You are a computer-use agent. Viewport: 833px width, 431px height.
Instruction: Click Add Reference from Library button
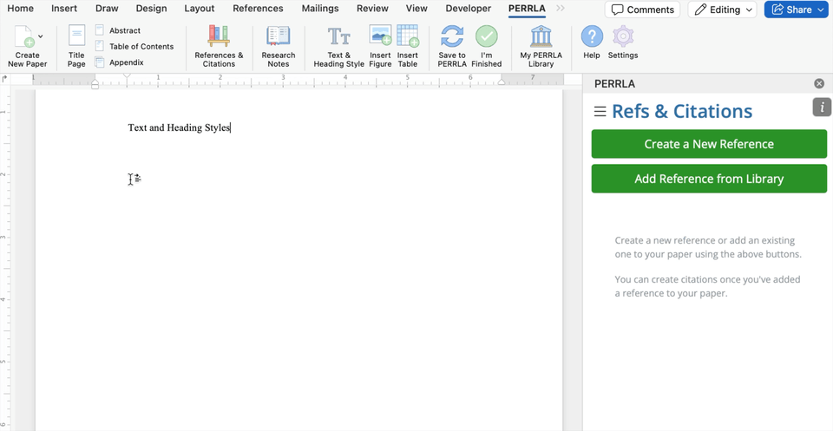[709, 179]
